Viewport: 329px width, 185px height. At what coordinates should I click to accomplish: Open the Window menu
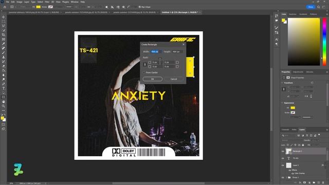pyautogui.click(x=75, y=2)
